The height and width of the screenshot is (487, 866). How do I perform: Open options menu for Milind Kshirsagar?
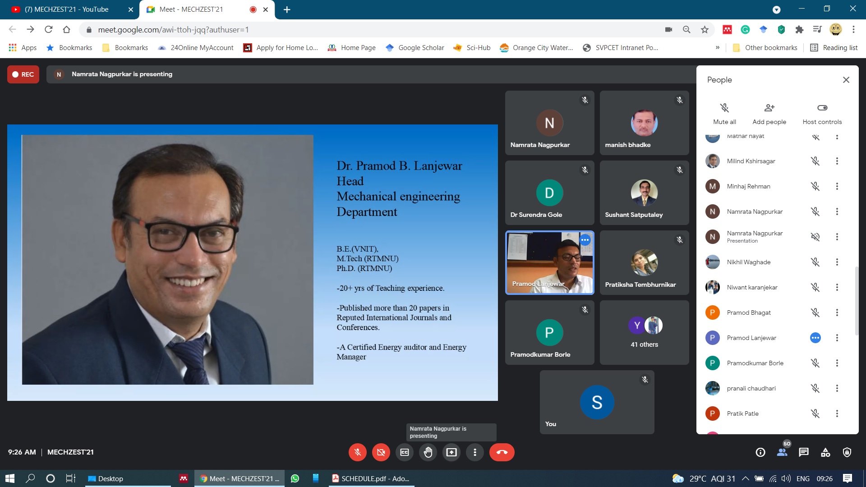click(837, 161)
